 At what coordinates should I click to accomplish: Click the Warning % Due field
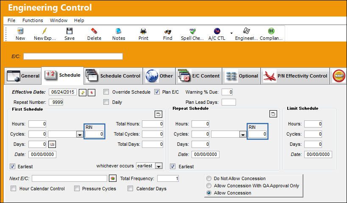(227, 92)
